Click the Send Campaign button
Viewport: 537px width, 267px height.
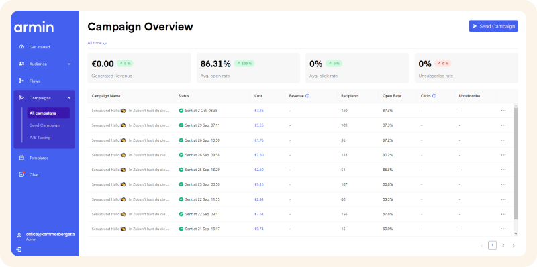point(493,26)
